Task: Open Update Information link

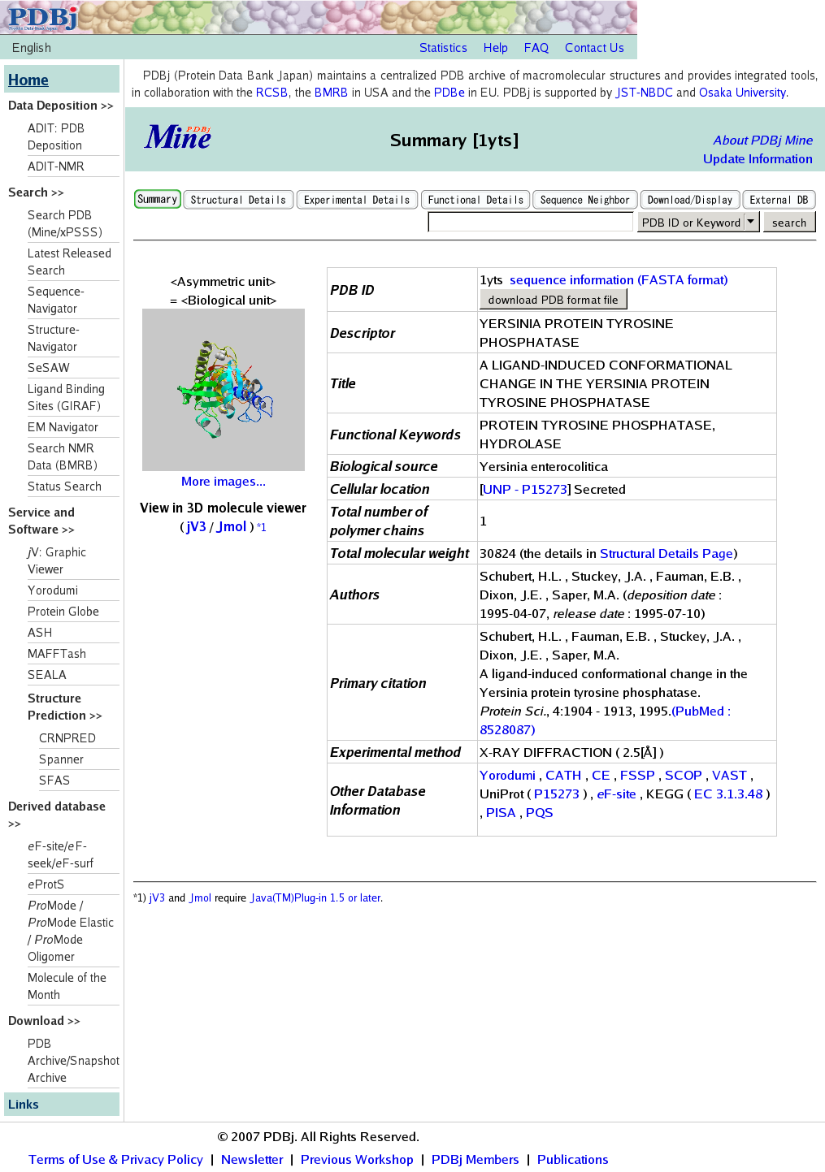Action: coord(758,159)
